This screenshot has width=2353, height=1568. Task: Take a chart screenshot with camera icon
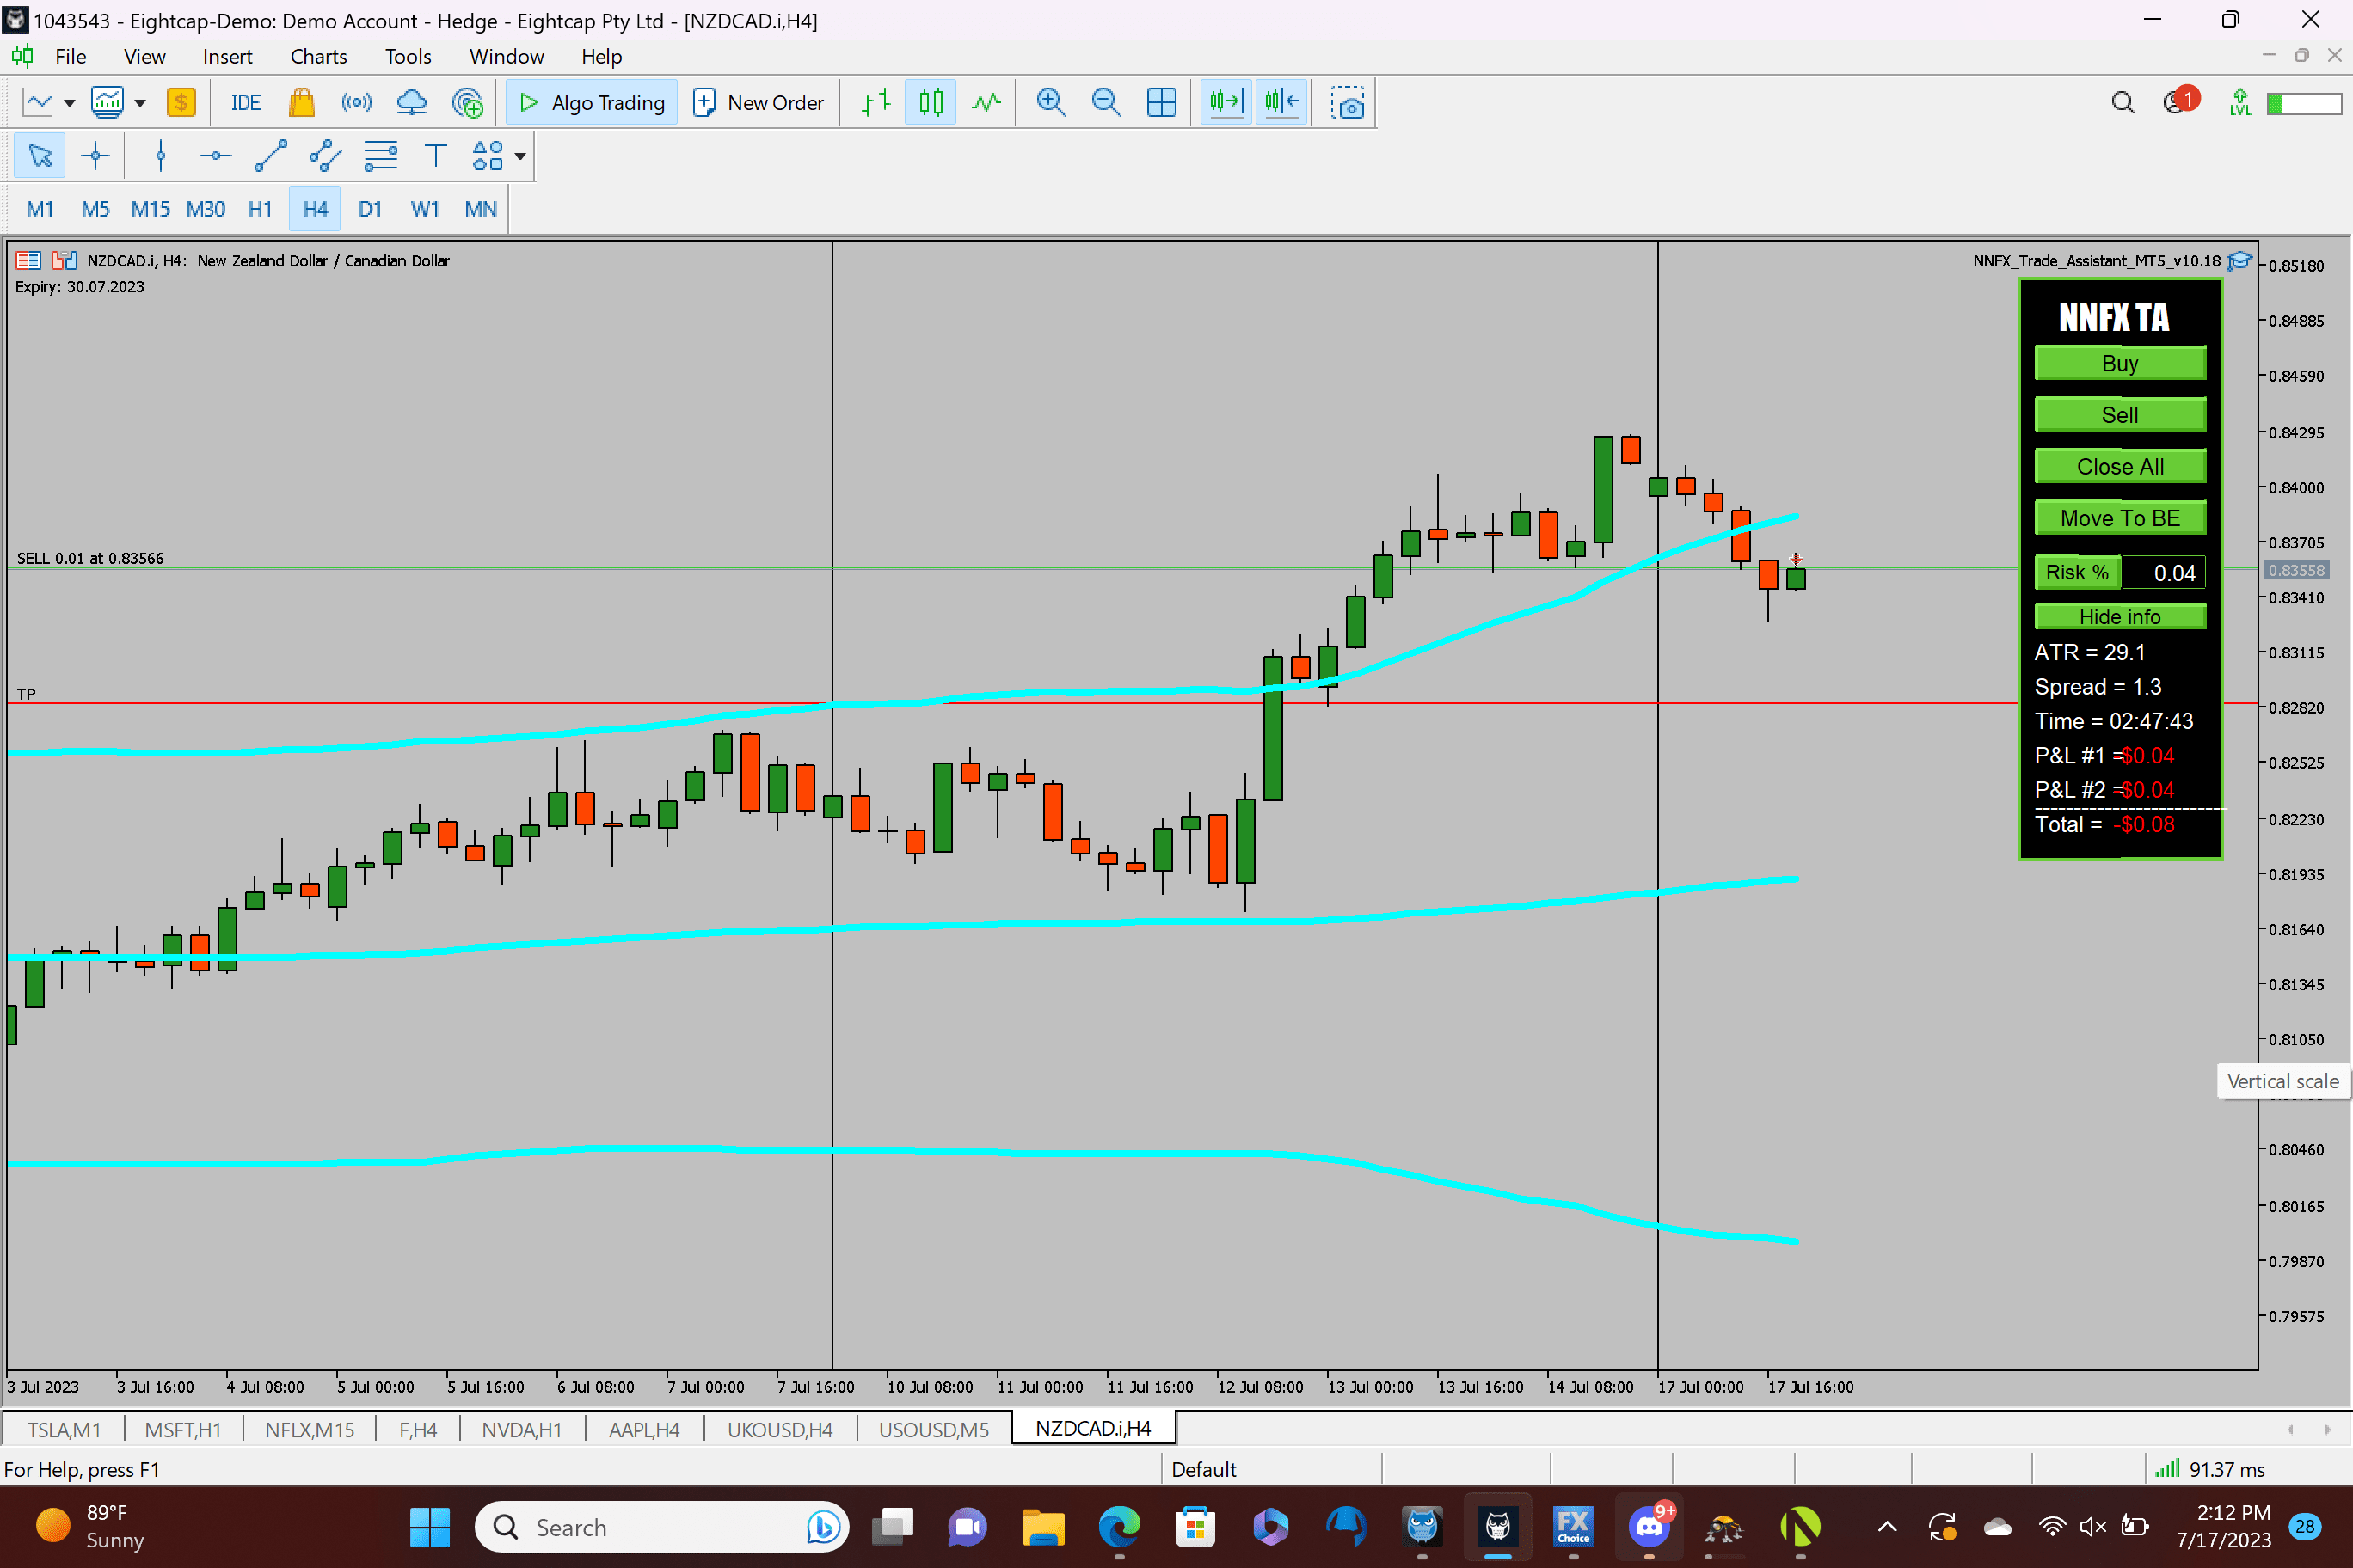pyautogui.click(x=1347, y=102)
